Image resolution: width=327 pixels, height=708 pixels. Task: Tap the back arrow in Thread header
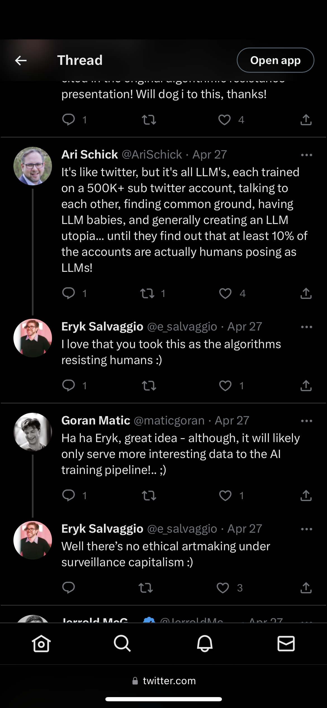coord(21,60)
